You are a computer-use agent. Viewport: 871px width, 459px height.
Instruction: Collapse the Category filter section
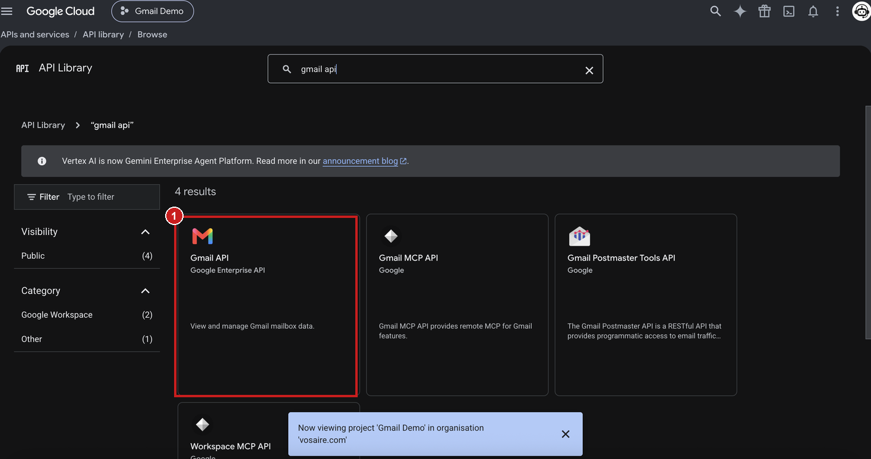[146, 291]
